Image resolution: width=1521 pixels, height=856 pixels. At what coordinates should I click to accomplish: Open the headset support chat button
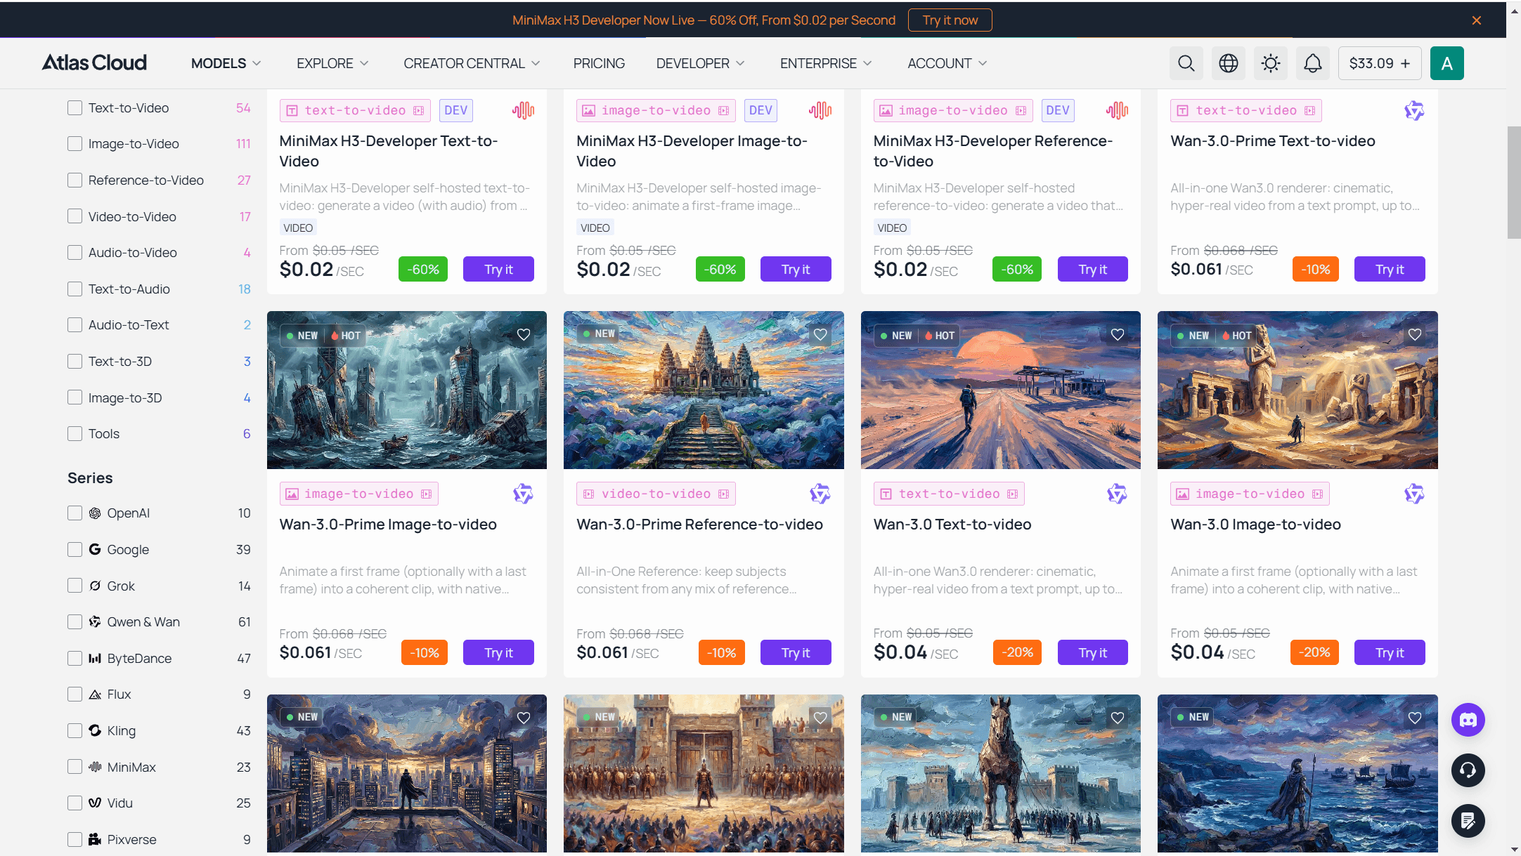[x=1468, y=770]
